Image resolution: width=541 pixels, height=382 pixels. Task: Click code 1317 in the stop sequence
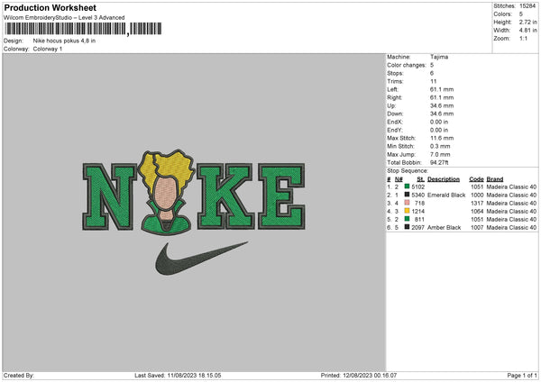(477, 203)
